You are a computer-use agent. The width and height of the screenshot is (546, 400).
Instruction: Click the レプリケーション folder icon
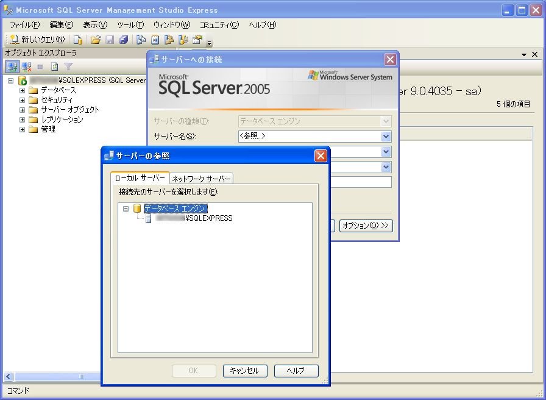33,120
